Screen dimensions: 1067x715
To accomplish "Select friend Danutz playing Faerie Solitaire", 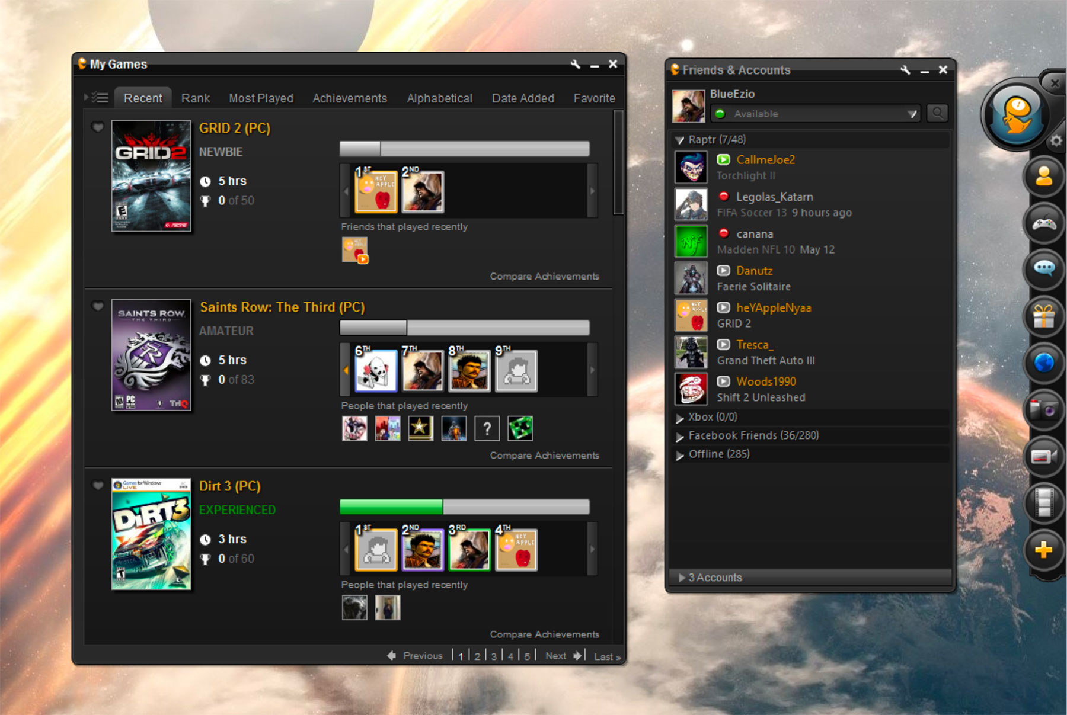I will click(x=811, y=278).
